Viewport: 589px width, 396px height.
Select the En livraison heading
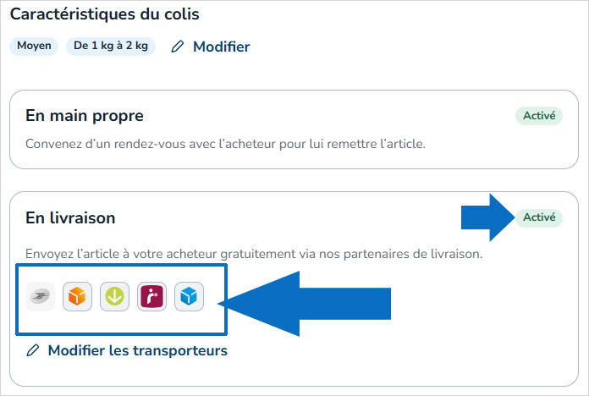(x=70, y=217)
